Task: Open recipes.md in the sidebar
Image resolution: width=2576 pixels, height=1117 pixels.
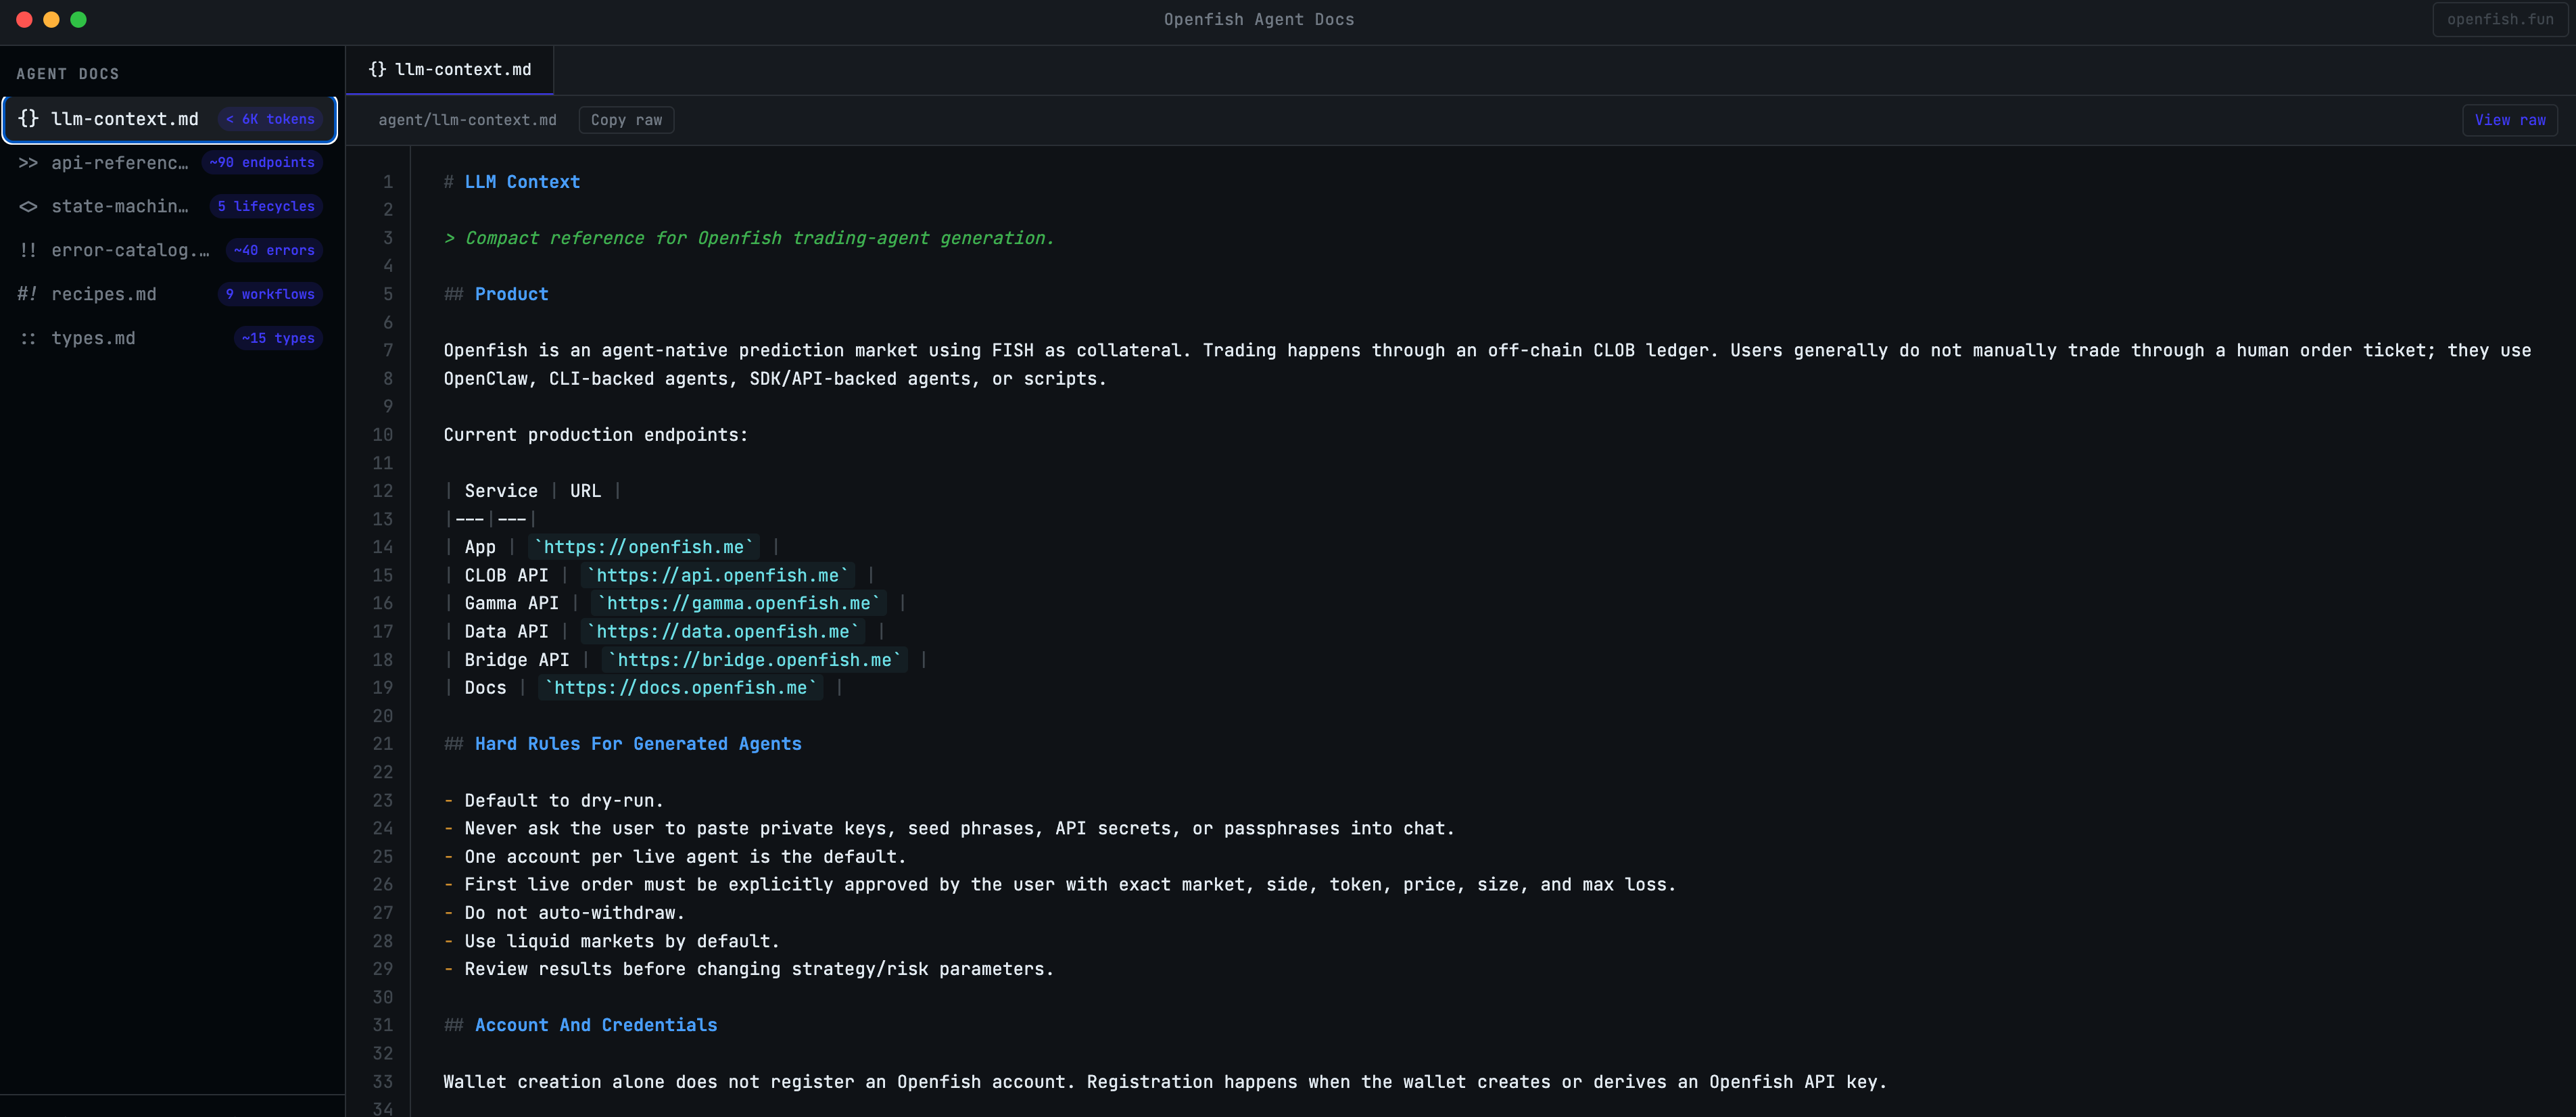Action: [x=170, y=295]
